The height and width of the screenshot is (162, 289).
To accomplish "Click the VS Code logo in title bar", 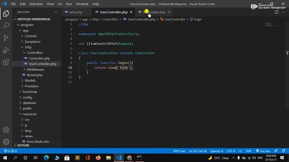I will click(5, 4).
